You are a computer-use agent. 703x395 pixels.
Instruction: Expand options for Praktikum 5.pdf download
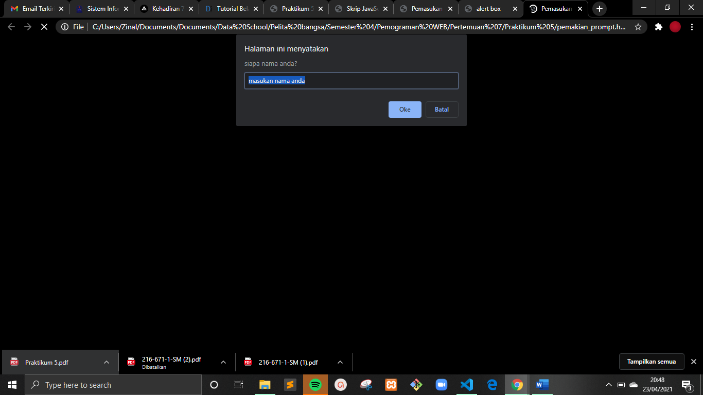107,362
